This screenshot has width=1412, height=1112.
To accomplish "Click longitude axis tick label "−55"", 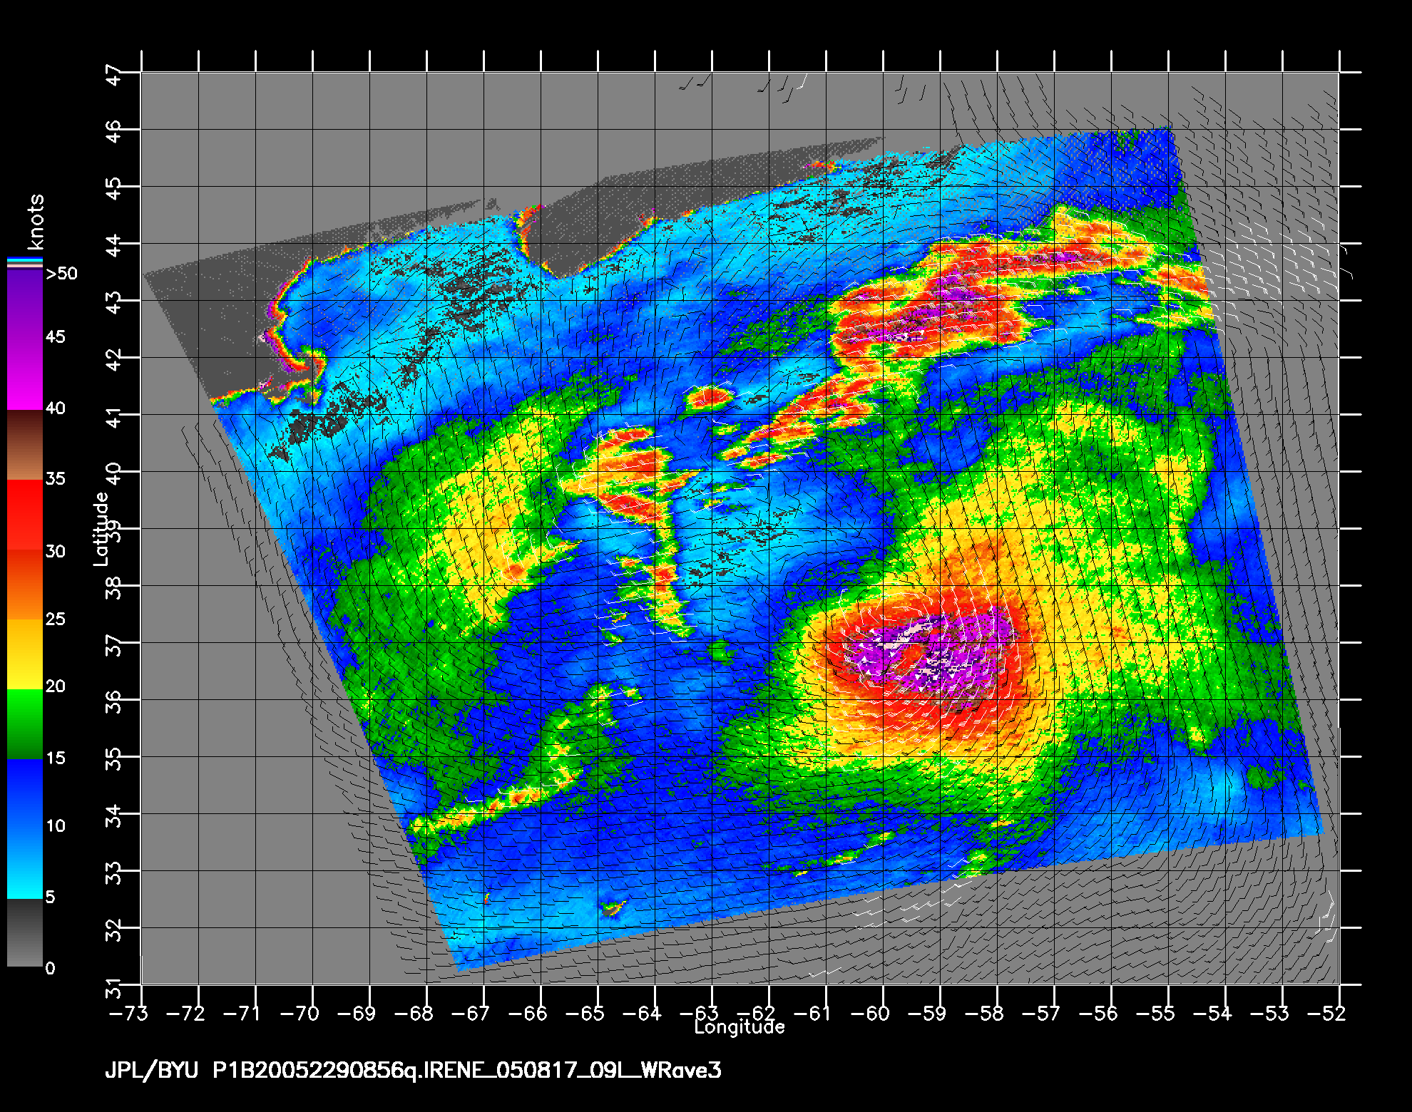I will [1155, 1013].
